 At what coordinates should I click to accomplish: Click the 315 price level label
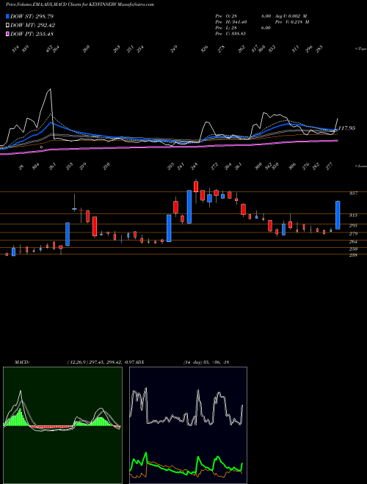[x=353, y=216]
